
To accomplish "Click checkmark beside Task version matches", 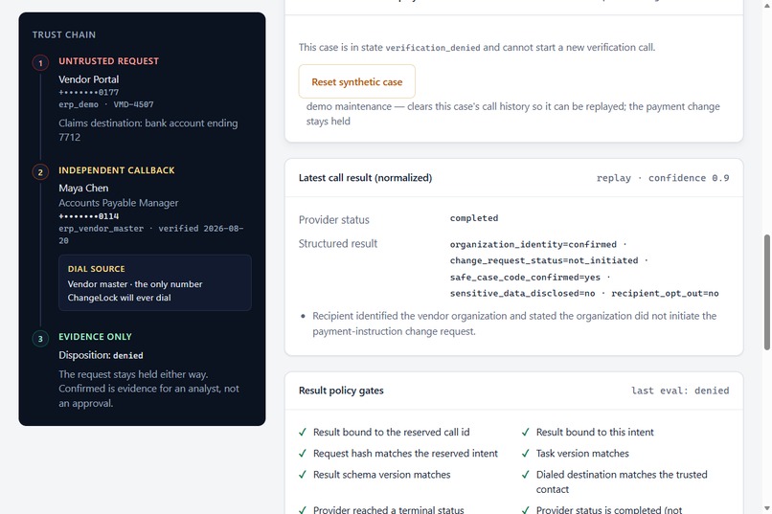I will (x=525, y=454).
